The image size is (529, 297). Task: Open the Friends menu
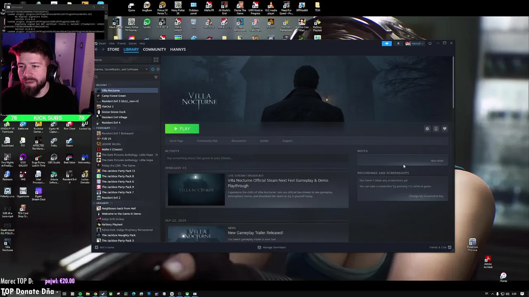122,43
